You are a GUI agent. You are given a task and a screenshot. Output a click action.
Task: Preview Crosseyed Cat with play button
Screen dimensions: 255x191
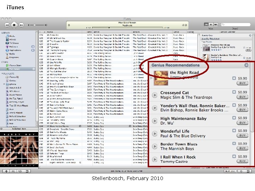point(155,95)
